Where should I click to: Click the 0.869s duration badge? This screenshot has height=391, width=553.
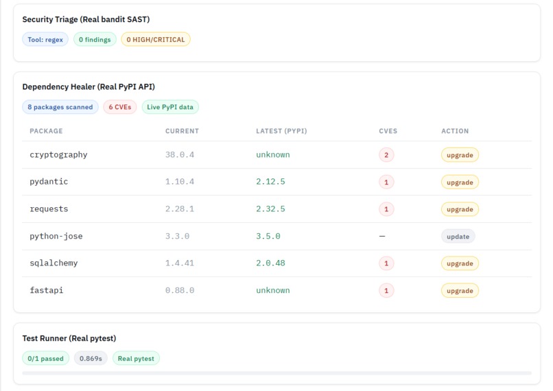(x=91, y=358)
